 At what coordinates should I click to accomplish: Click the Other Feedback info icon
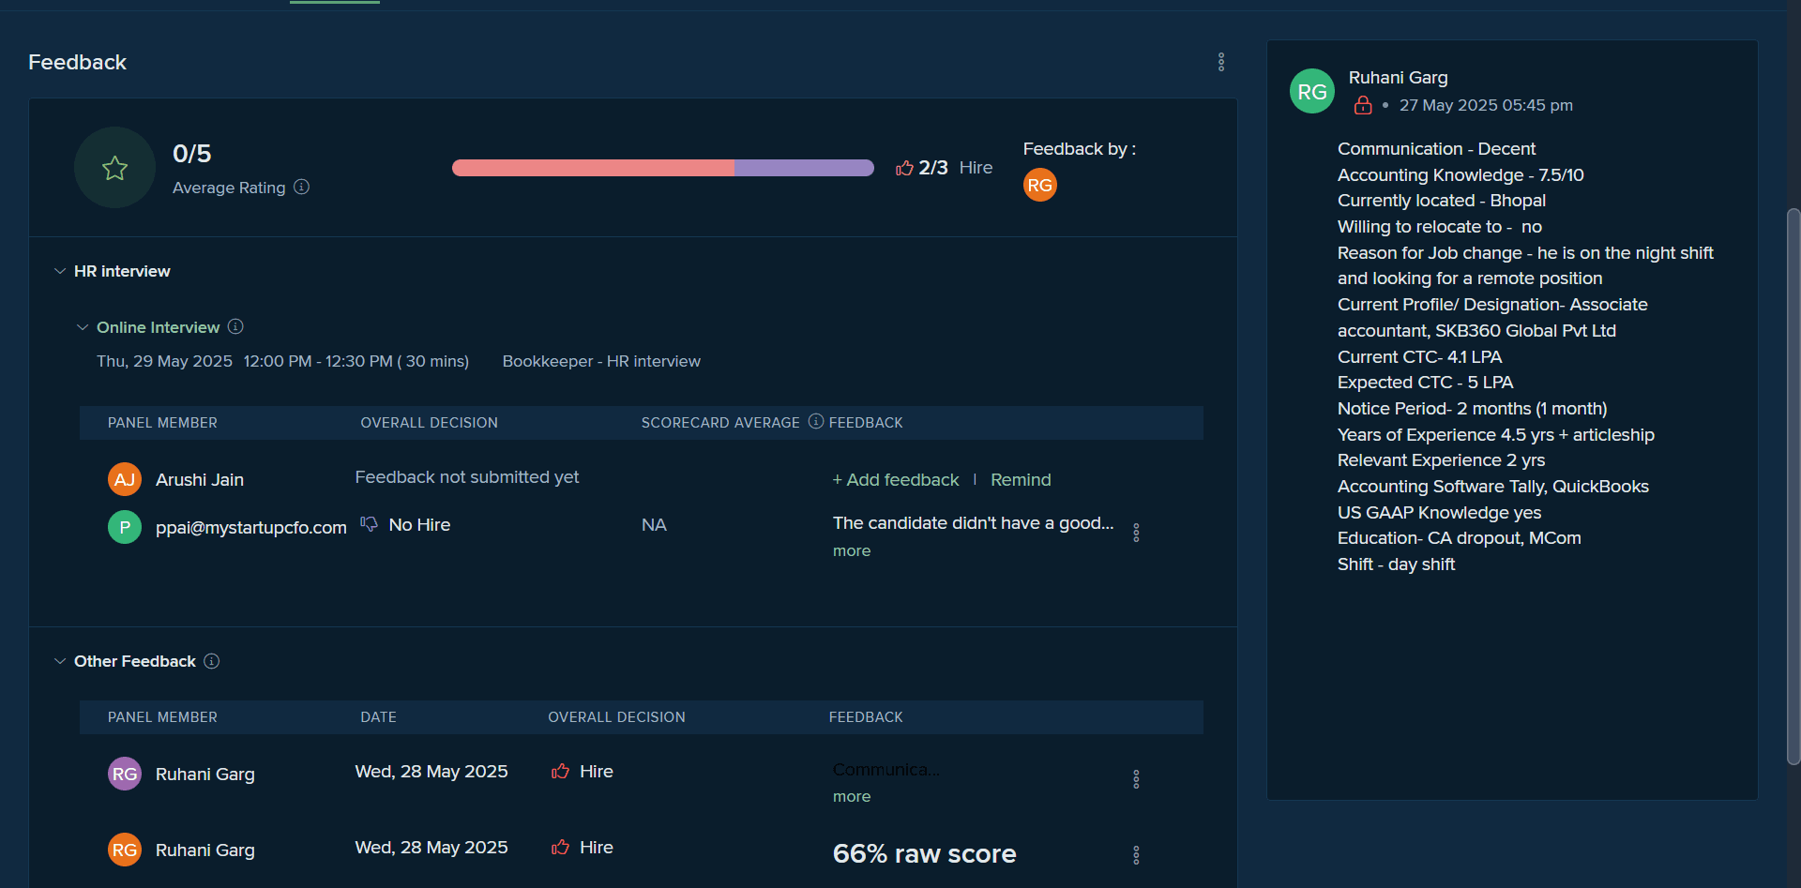(x=212, y=661)
